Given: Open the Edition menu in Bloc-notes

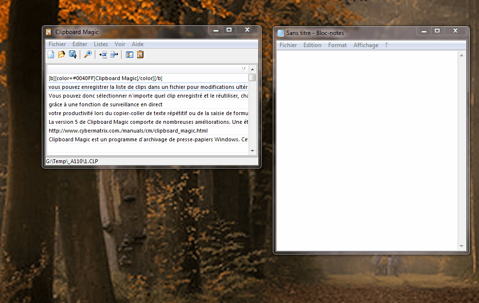Looking at the screenshot, I should coord(312,45).
